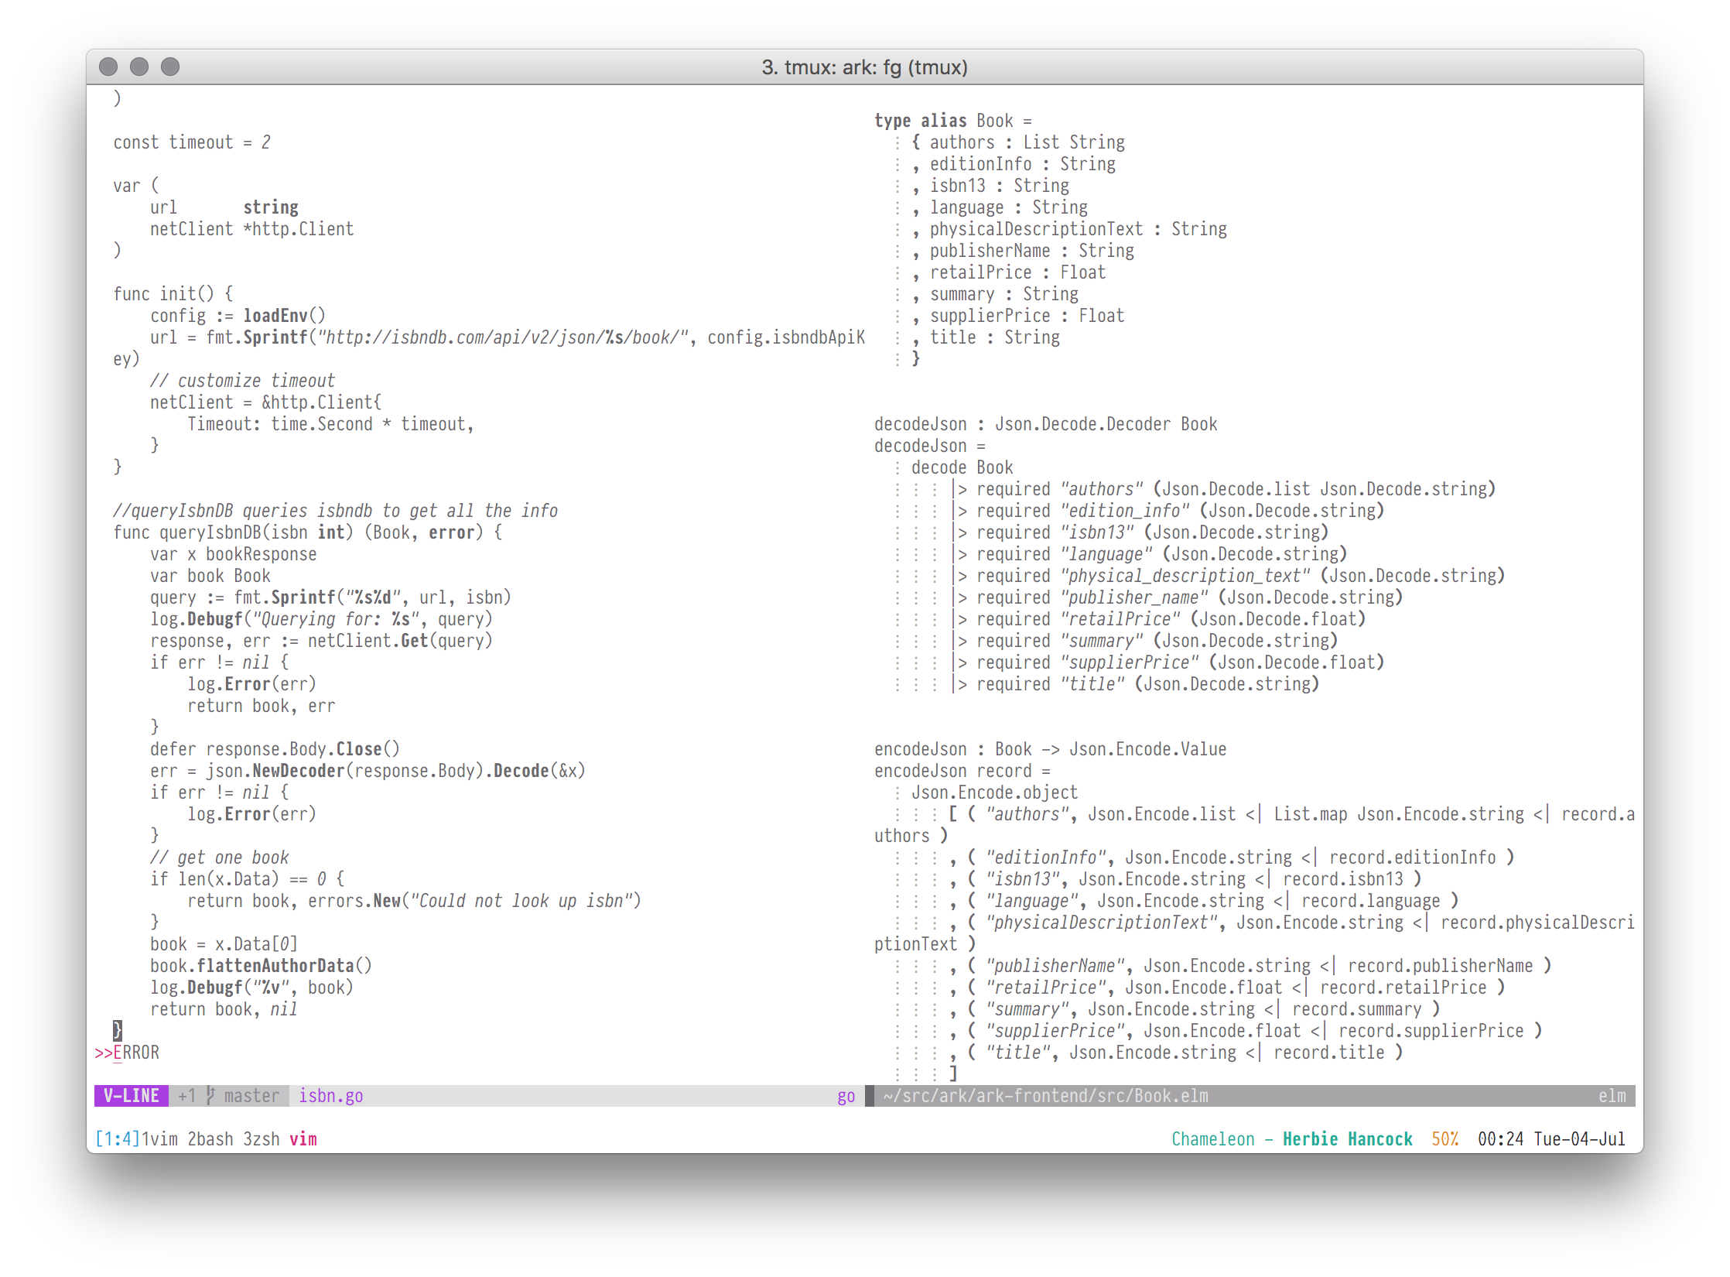Click the tmux session indicator [1:4]
The image size is (1730, 1277).
[117, 1139]
